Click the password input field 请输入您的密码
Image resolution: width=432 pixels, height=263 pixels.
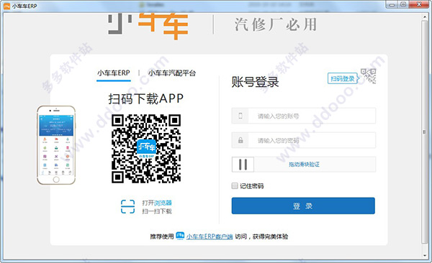pos(304,140)
